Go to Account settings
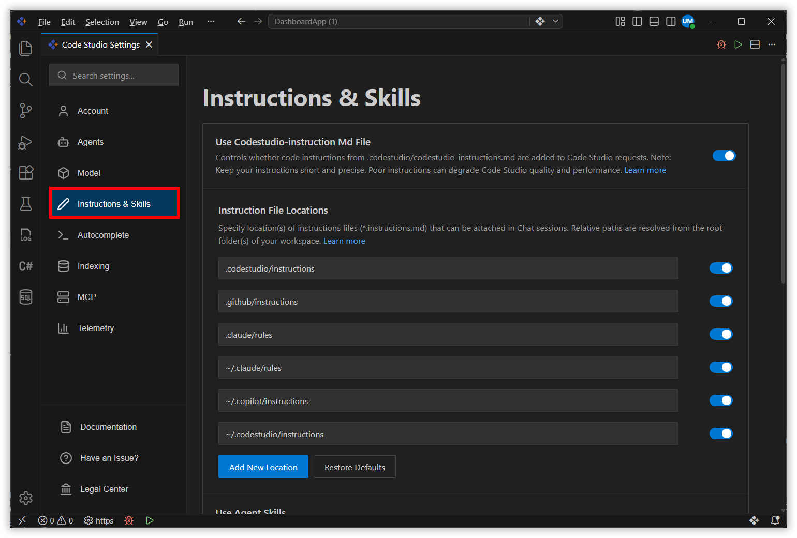Image resolution: width=797 pixels, height=538 pixels. pos(114,111)
